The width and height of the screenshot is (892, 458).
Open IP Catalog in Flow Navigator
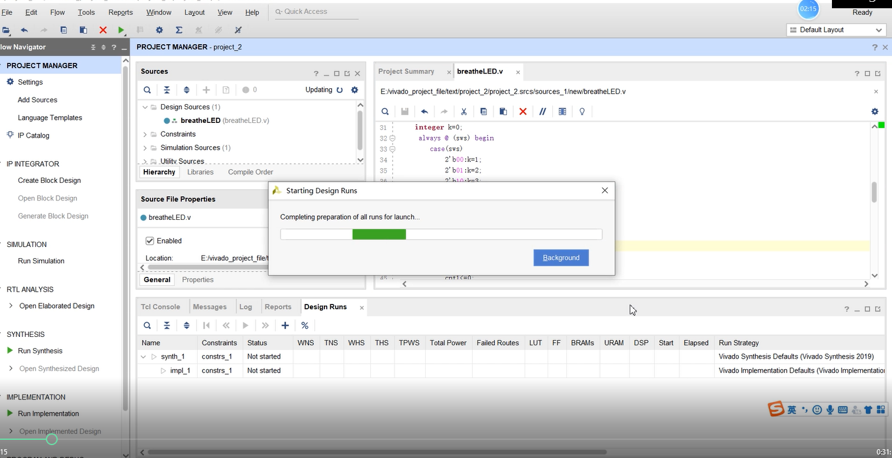[x=34, y=135]
